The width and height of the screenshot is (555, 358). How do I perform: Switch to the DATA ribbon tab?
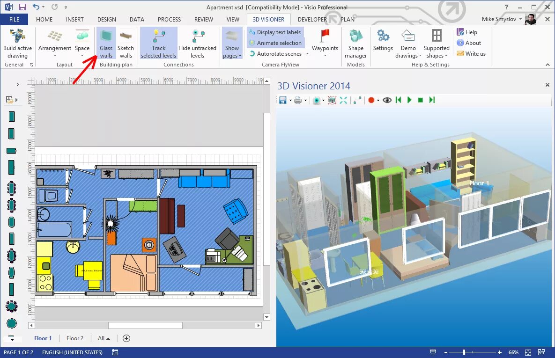pyautogui.click(x=137, y=20)
